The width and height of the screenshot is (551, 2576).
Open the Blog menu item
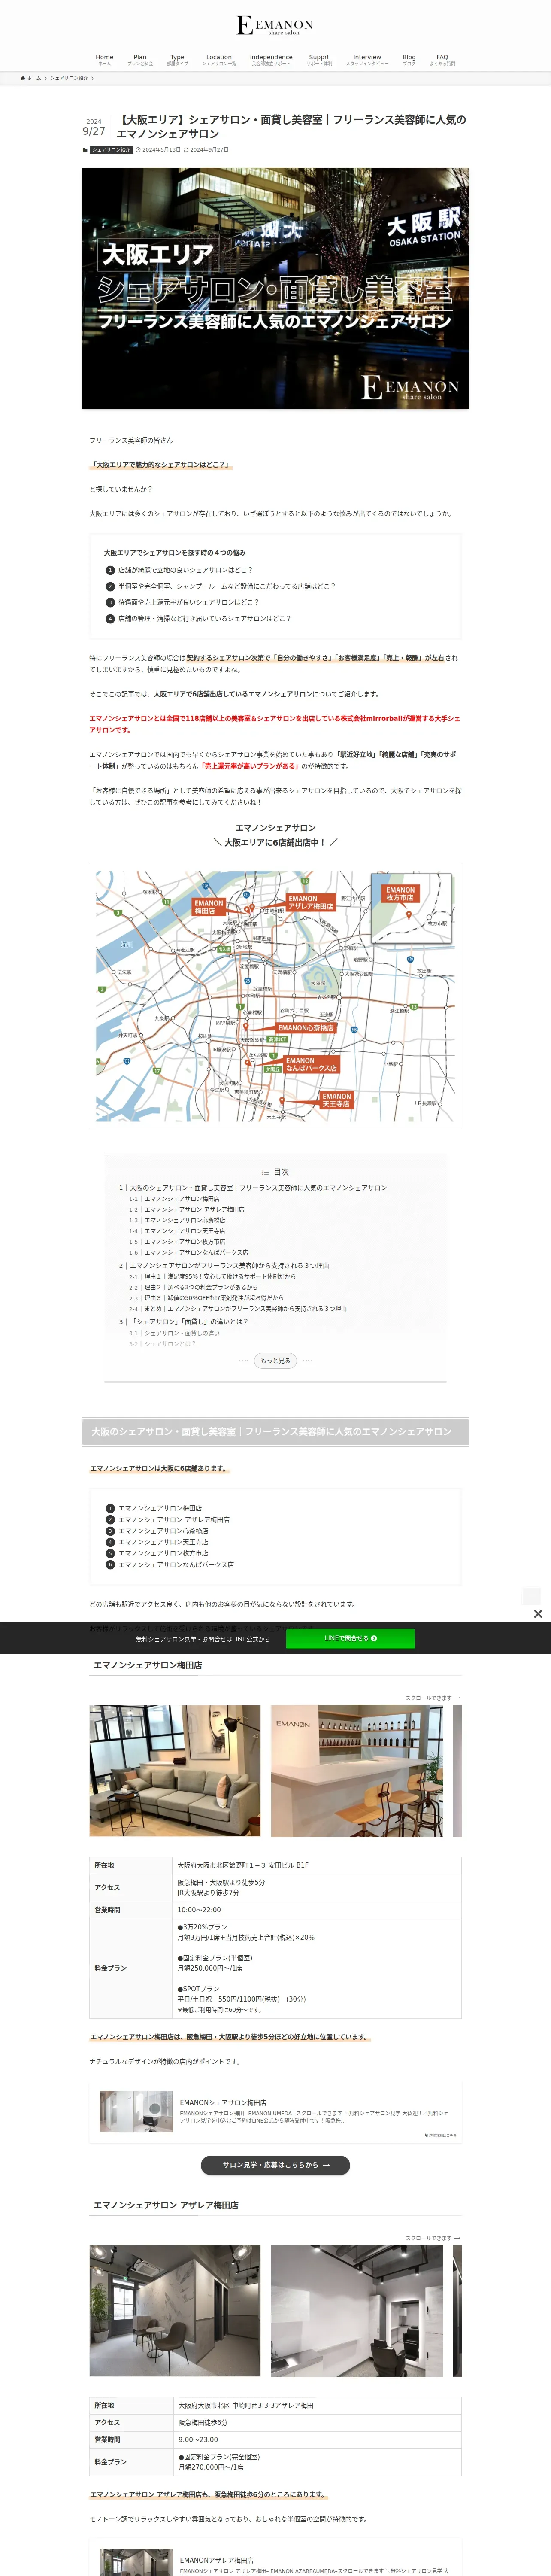[409, 60]
